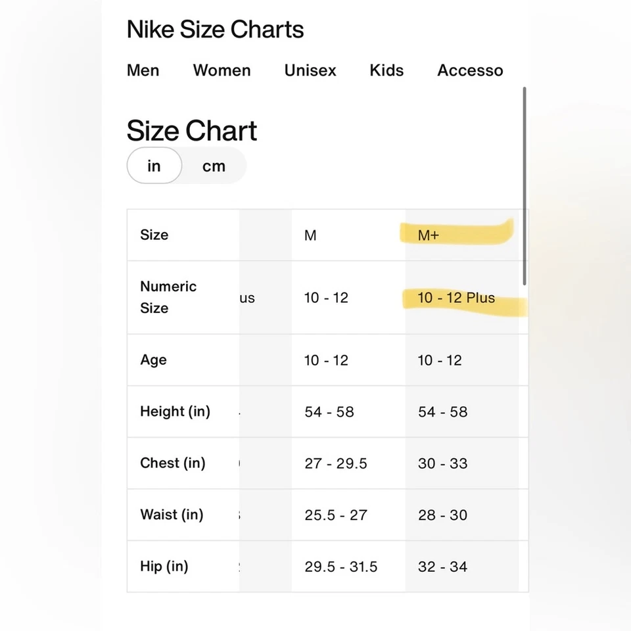This screenshot has height=631, width=631.
Task: Switch measurements to cm
Action: [214, 166]
